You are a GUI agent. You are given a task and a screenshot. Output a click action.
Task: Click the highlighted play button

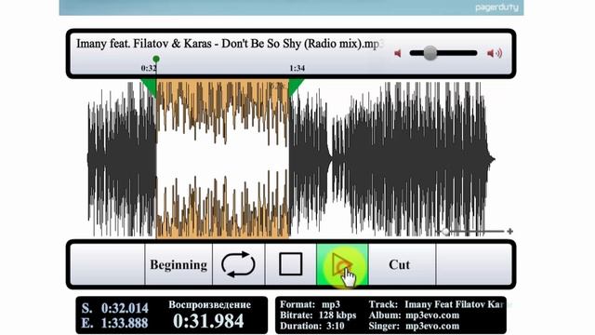coord(342,264)
